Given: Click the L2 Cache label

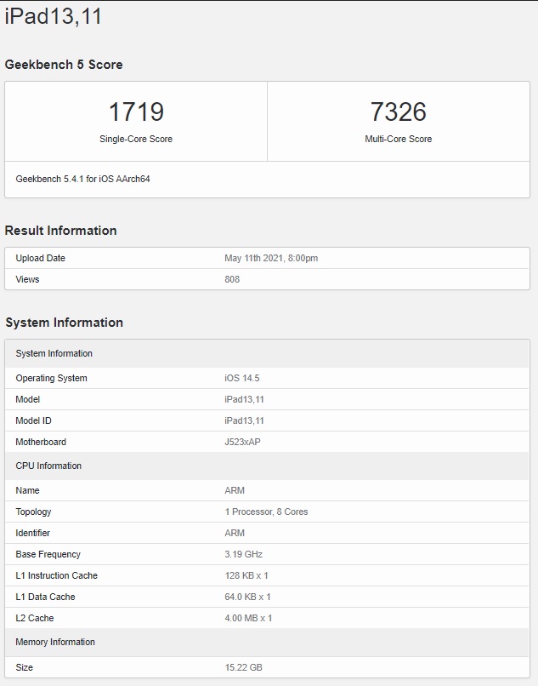Looking at the screenshot, I should click(x=35, y=618).
